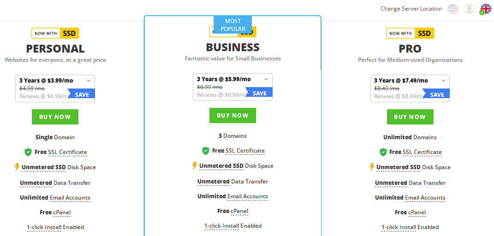Click Unmetered Data Transfer in Pro plan

coord(410,183)
